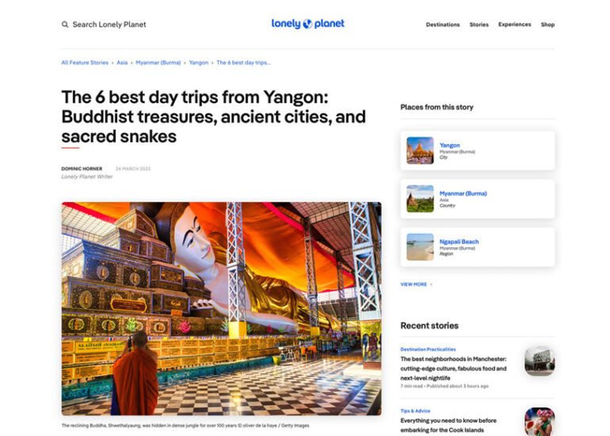Click the search magnifier icon
610x436 pixels.
pos(65,25)
